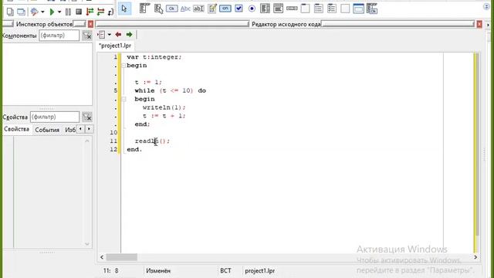Viewport: 494px width, 278px height.
Task: Clear the components filter
Action: (x=86, y=36)
